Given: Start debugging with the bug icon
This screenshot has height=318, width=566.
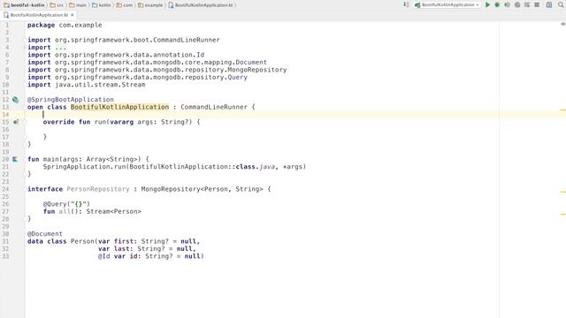Looking at the screenshot, I should (x=497, y=5).
